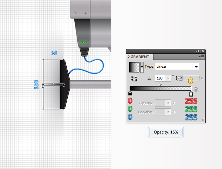This screenshot has width=222, height=169.
Task: Open the gradient swatch dropdown arrow
Action: pos(142,67)
